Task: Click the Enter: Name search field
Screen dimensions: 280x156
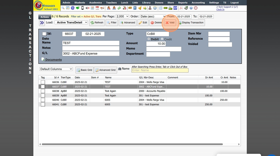Action: (160, 71)
